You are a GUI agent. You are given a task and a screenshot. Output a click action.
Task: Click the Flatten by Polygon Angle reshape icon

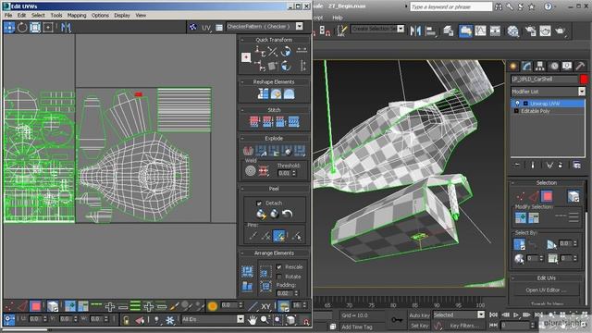263,93
